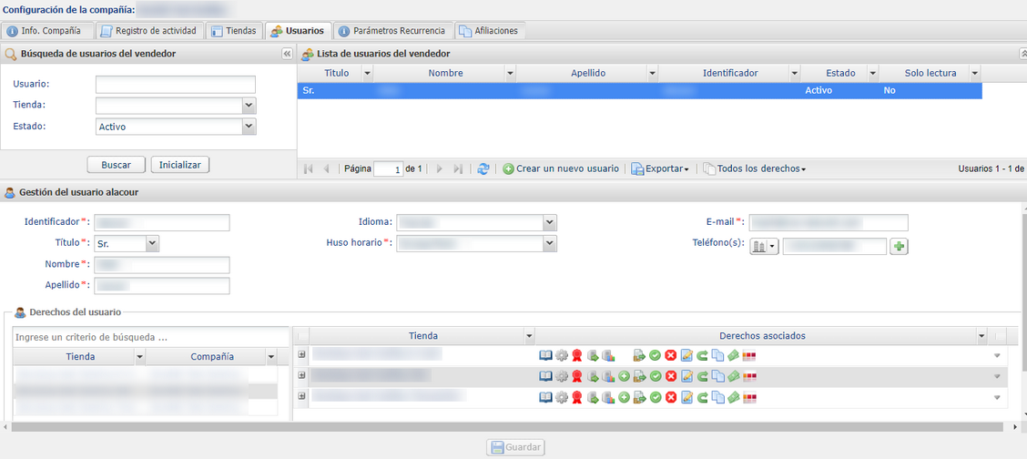
Task: Click the refresh icon in user list pager
Action: pyautogui.click(x=483, y=168)
